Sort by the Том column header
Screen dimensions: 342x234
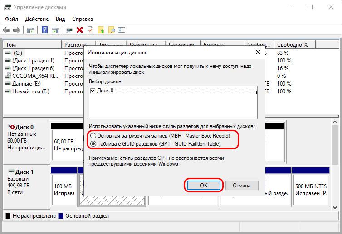point(32,45)
